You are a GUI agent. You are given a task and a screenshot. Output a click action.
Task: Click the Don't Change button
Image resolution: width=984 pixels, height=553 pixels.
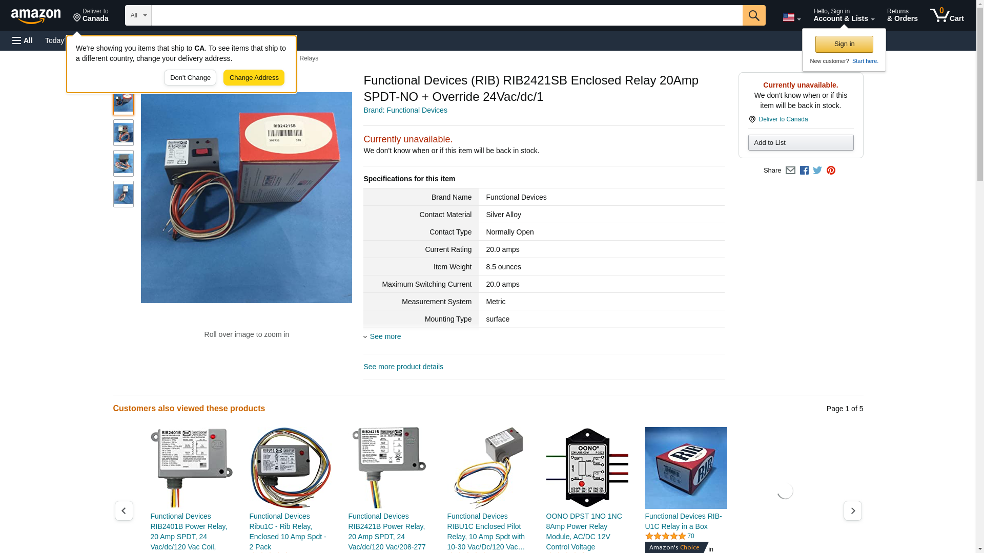tap(190, 78)
